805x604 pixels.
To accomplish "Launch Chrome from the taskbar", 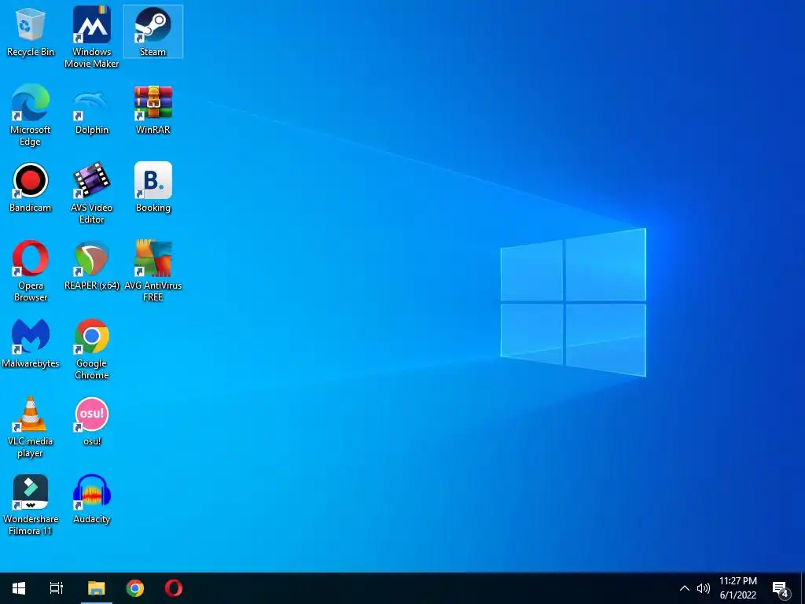I will [x=135, y=588].
